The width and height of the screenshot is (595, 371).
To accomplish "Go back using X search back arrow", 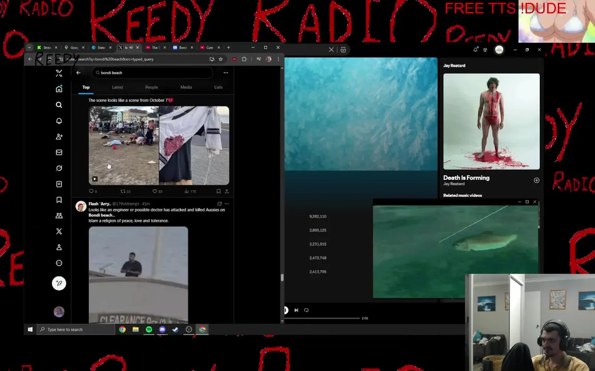I will point(78,73).
